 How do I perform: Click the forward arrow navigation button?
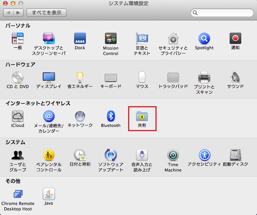[x=18, y=13]
